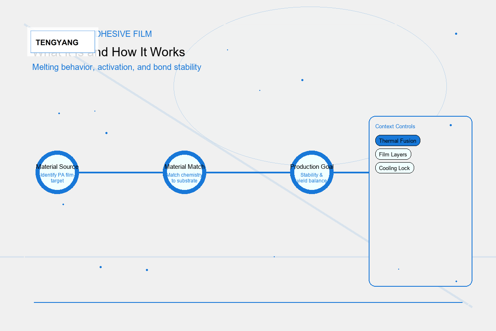Click the 'Match chemistry to substrate' caption
Screen dimensions: 496x331
point(184,178)
